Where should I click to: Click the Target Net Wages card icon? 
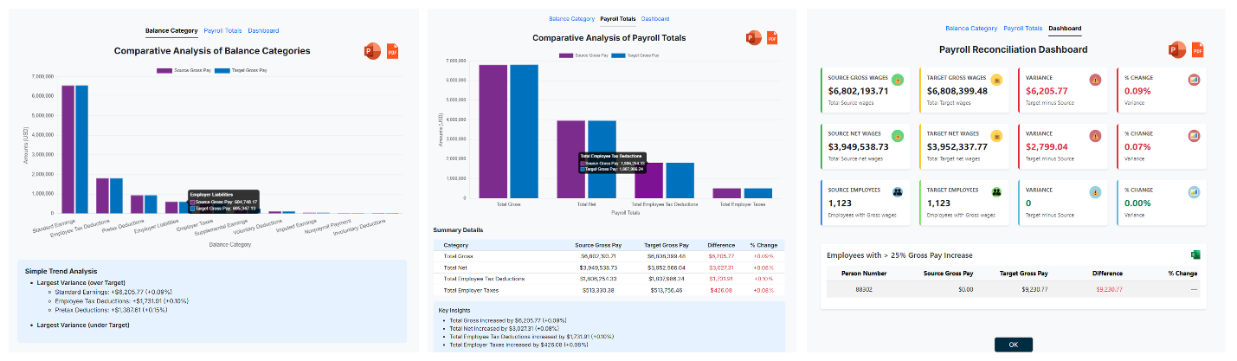(996, 136)
